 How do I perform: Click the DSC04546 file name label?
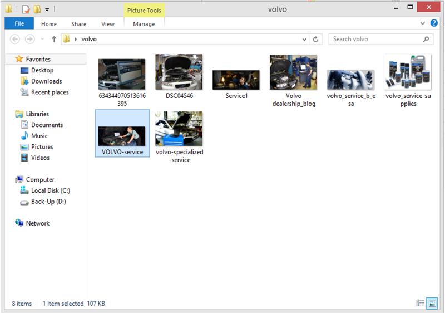click(179, 96)
